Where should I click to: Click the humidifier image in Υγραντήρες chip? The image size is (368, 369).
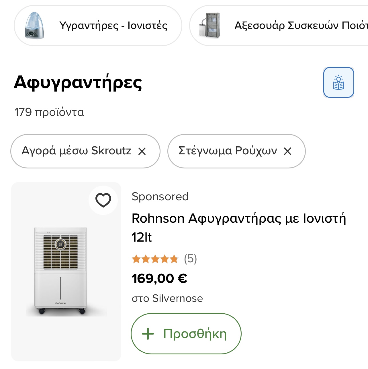35,26
